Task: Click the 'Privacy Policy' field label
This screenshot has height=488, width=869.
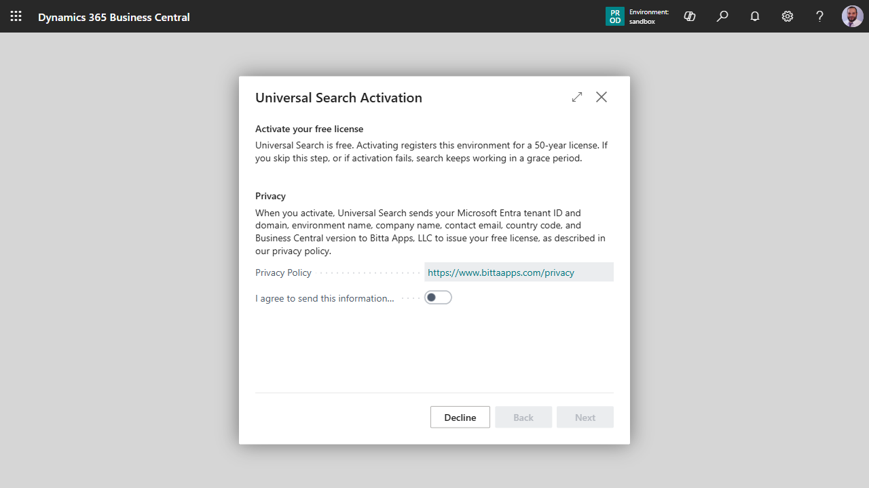Action: (x=283, y=272)
